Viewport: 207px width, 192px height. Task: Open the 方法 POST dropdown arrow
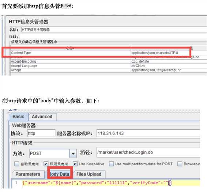[x=73, y=153]
